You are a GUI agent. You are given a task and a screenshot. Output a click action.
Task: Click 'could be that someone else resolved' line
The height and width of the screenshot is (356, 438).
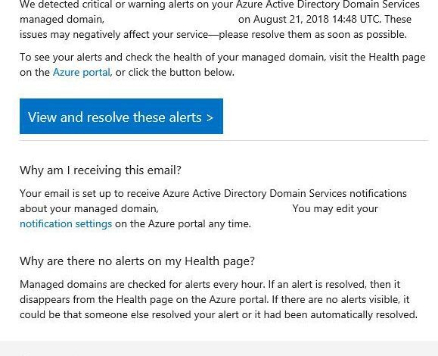[219, 315]
